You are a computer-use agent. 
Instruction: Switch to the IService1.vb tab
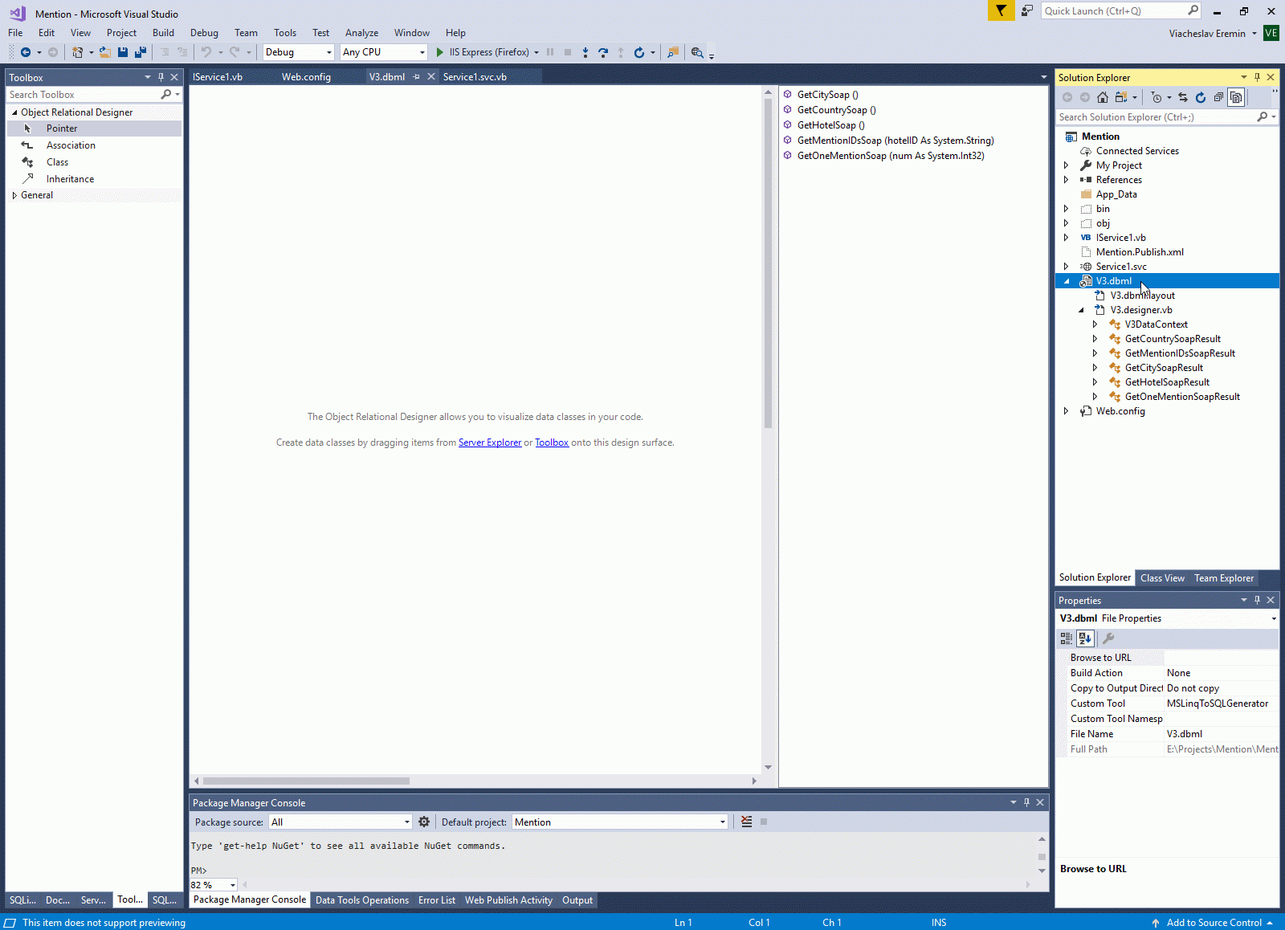[218, 77]
